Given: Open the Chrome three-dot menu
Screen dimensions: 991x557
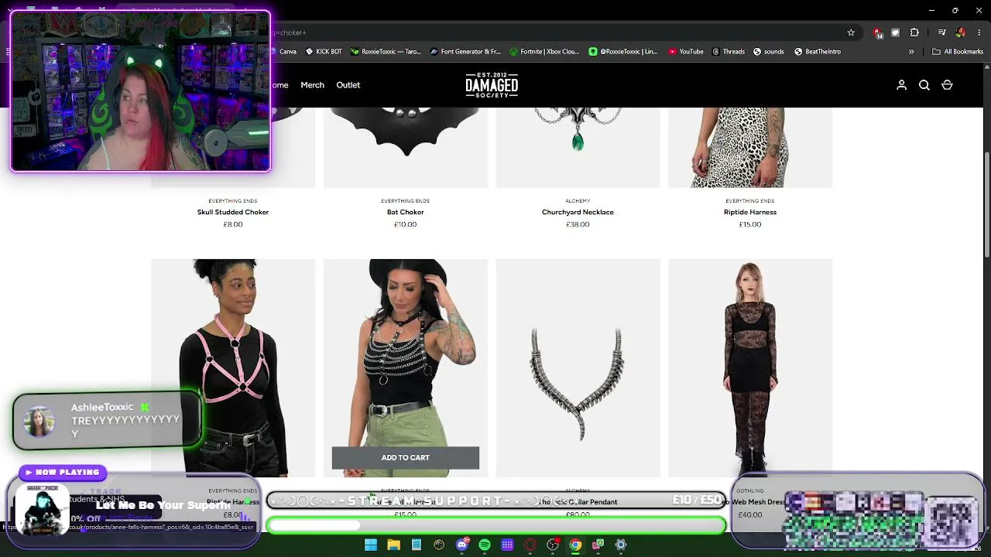Looking at the screenshot, I should [979, 32].
